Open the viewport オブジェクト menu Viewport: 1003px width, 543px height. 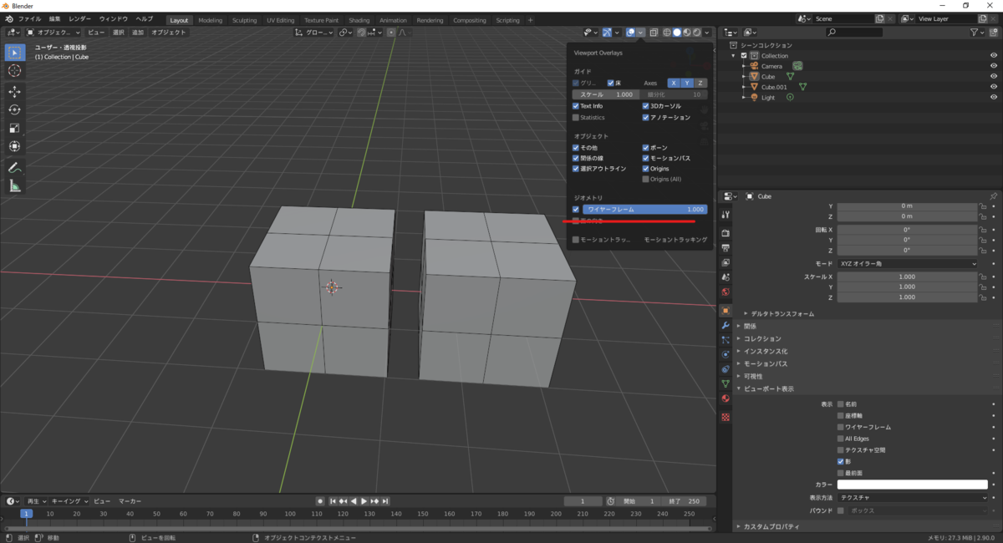(169, 33)
